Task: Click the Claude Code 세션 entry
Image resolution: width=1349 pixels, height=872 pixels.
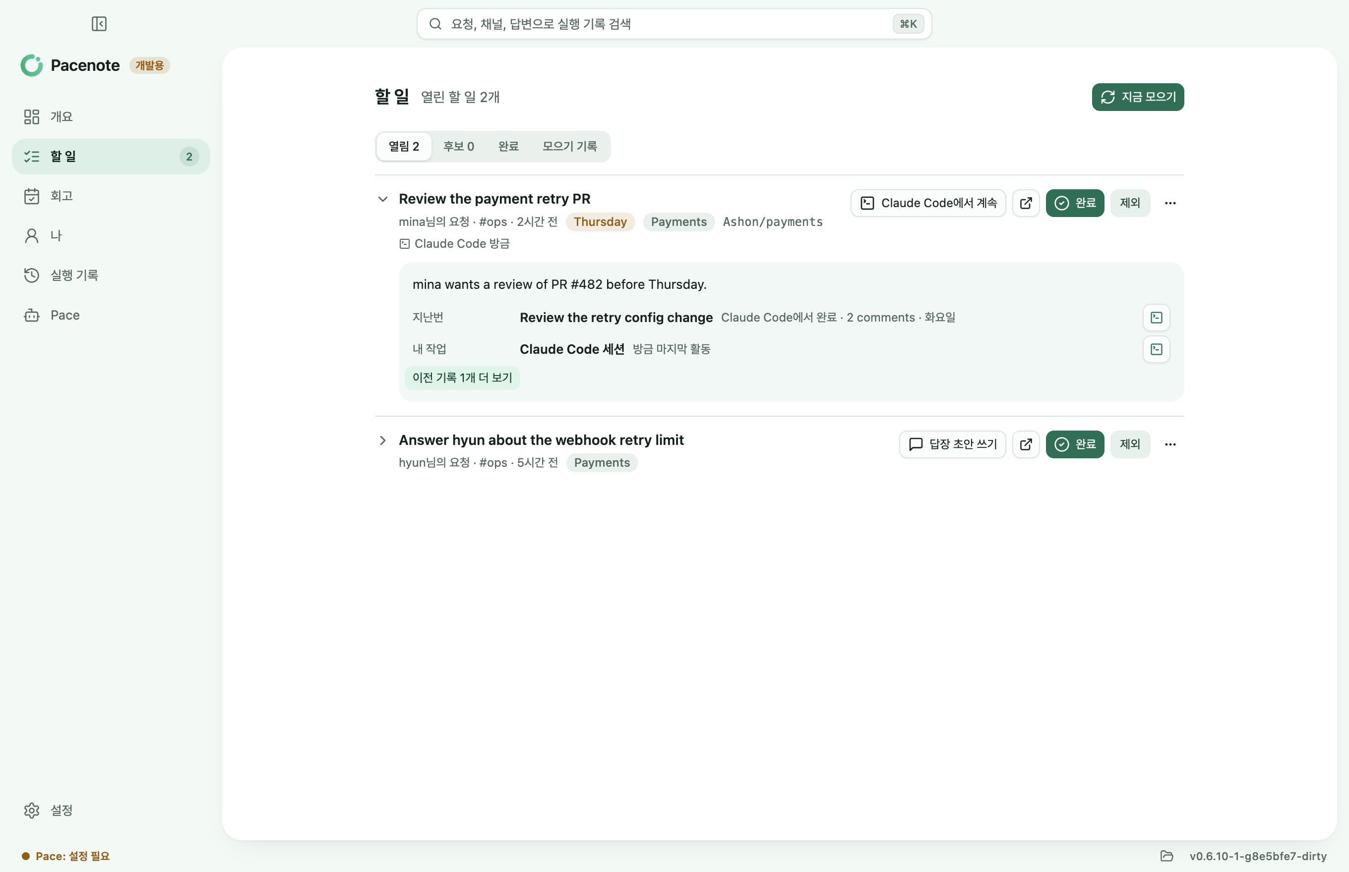Action: [572, 349]
